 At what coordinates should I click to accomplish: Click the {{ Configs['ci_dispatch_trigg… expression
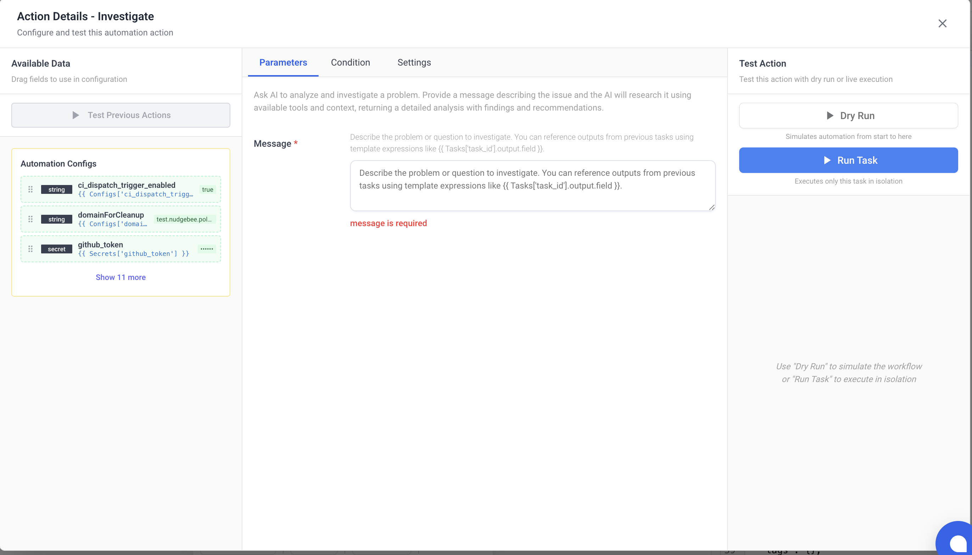(x=136, y=194)
